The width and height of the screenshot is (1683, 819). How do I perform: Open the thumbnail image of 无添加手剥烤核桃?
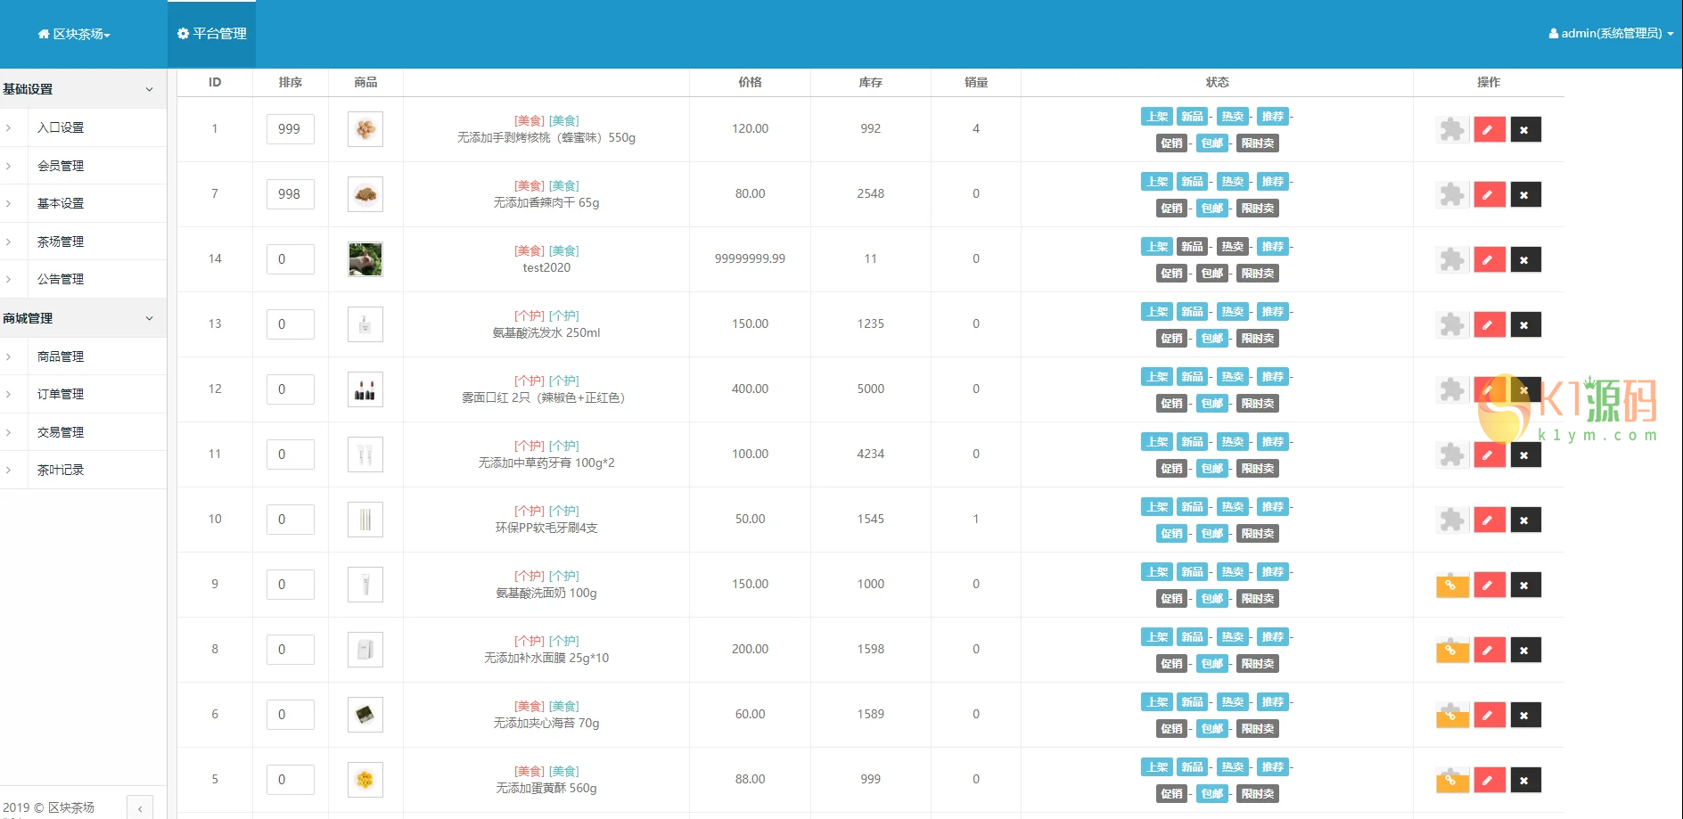click(x=365, y=129)
